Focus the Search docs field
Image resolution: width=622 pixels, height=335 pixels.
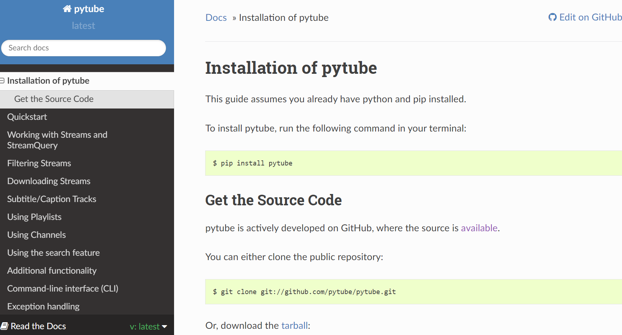[83, 48]
